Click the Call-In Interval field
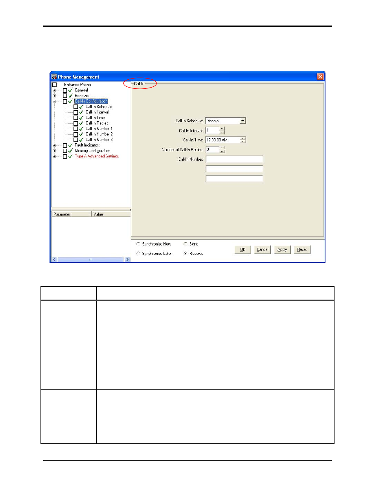Screen dimensions: 375x485 click(x=212, y=130)
